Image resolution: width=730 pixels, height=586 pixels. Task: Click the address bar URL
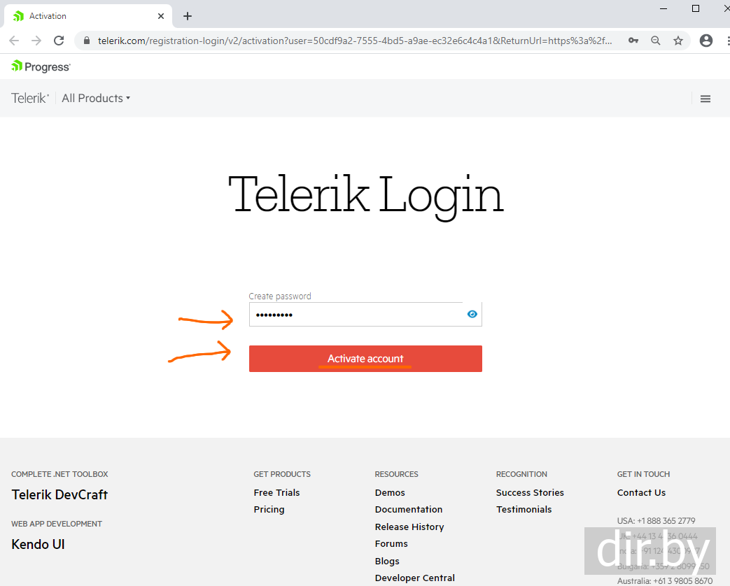(x=355, y=41)
